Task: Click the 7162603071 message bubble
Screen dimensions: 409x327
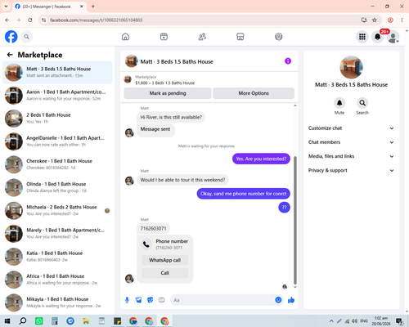Action: (x=153, y=228)
